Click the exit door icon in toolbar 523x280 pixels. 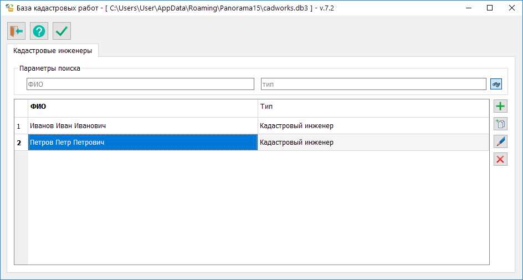17,31
